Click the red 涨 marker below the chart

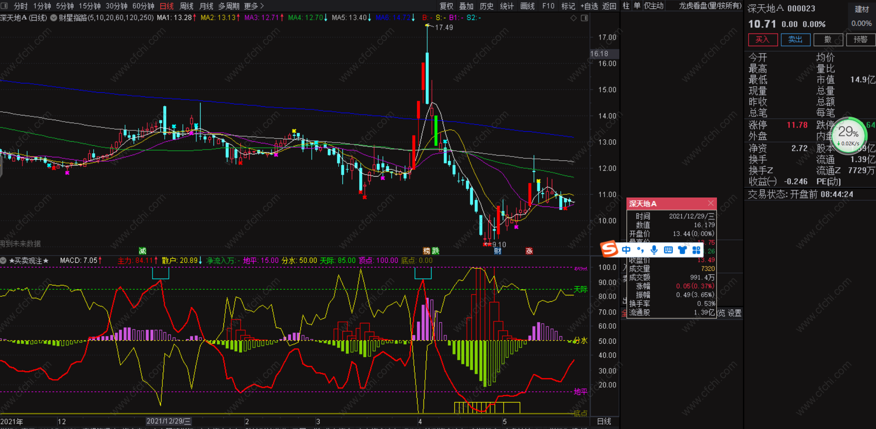coord(529,251)
